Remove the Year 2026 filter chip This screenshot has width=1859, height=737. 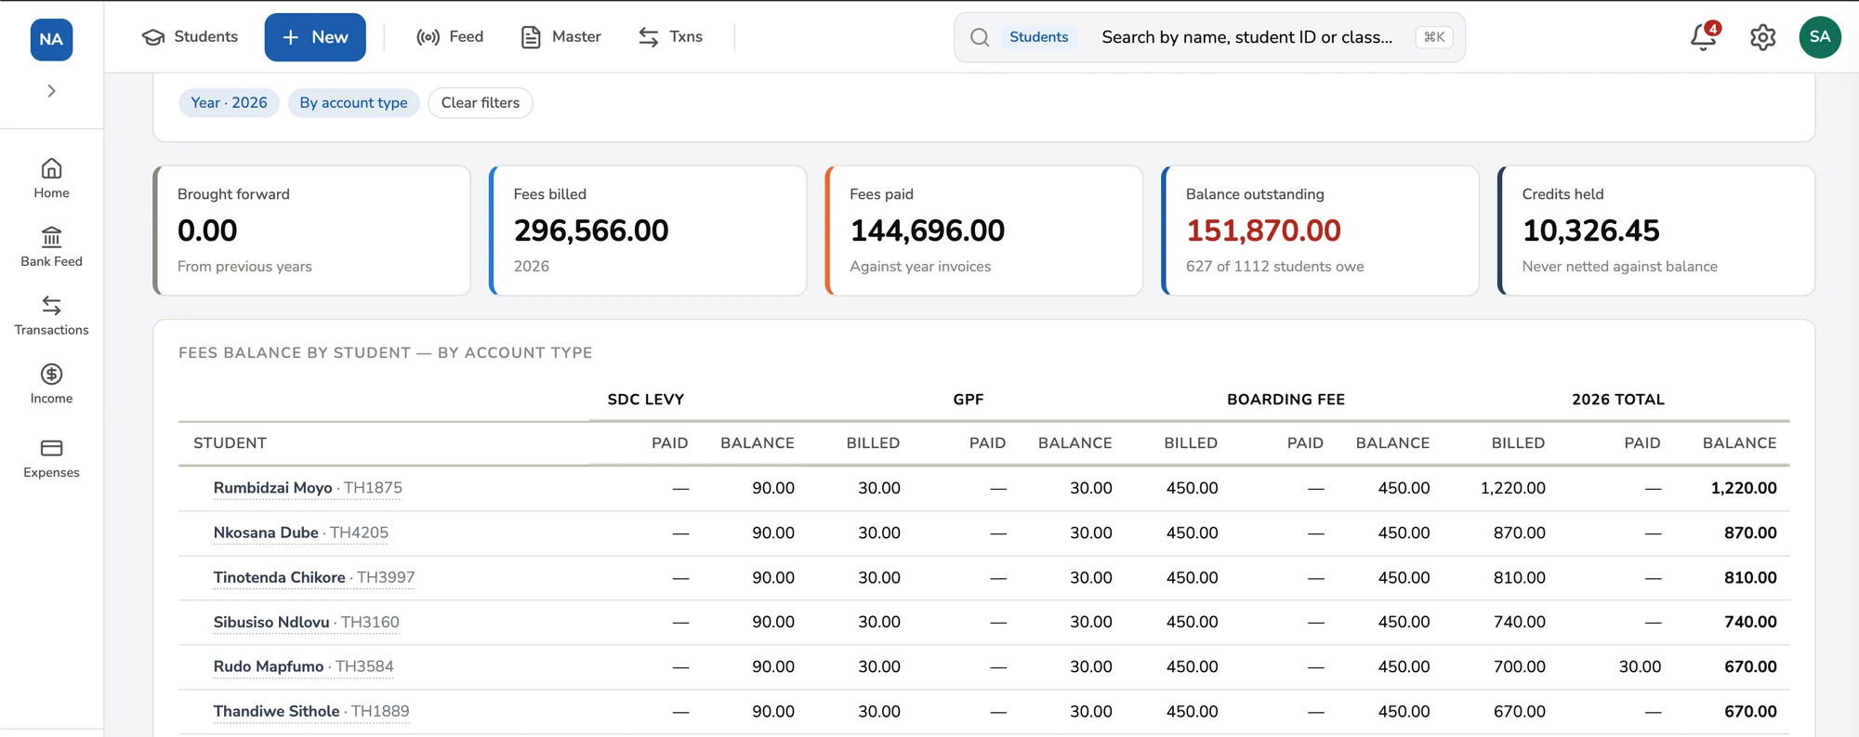point(229,103)
